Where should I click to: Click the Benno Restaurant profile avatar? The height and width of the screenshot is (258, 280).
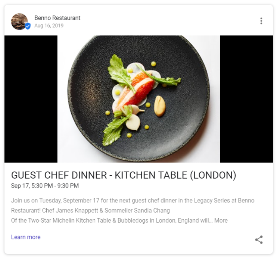(19, 22)
